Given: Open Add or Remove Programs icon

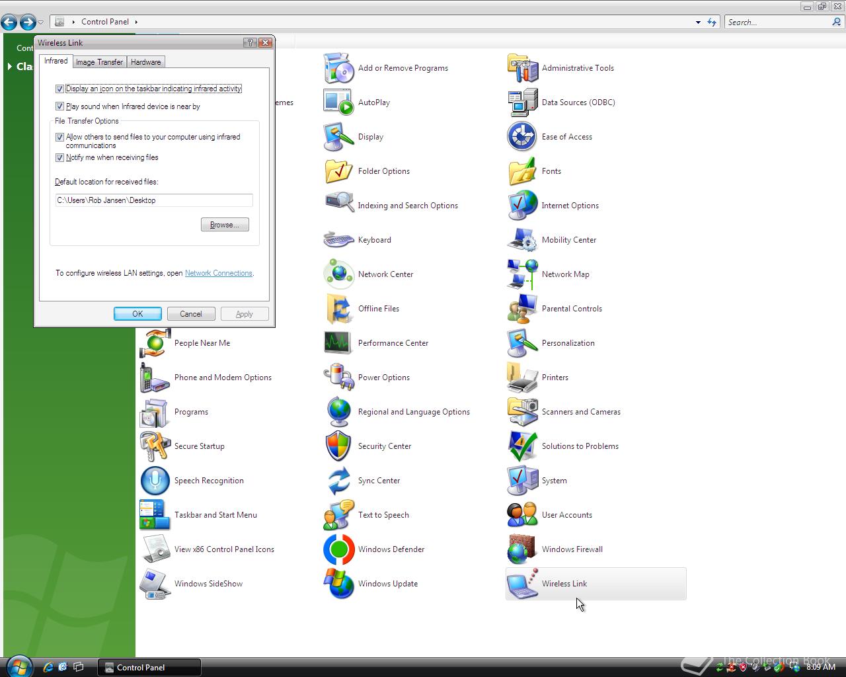Looking at the screenshot, I should point(339,68).
